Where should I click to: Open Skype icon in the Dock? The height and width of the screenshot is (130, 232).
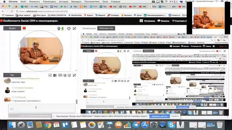(171, 125)
